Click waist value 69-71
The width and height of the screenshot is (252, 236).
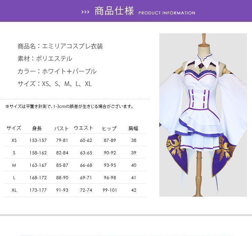click(86, 178)
